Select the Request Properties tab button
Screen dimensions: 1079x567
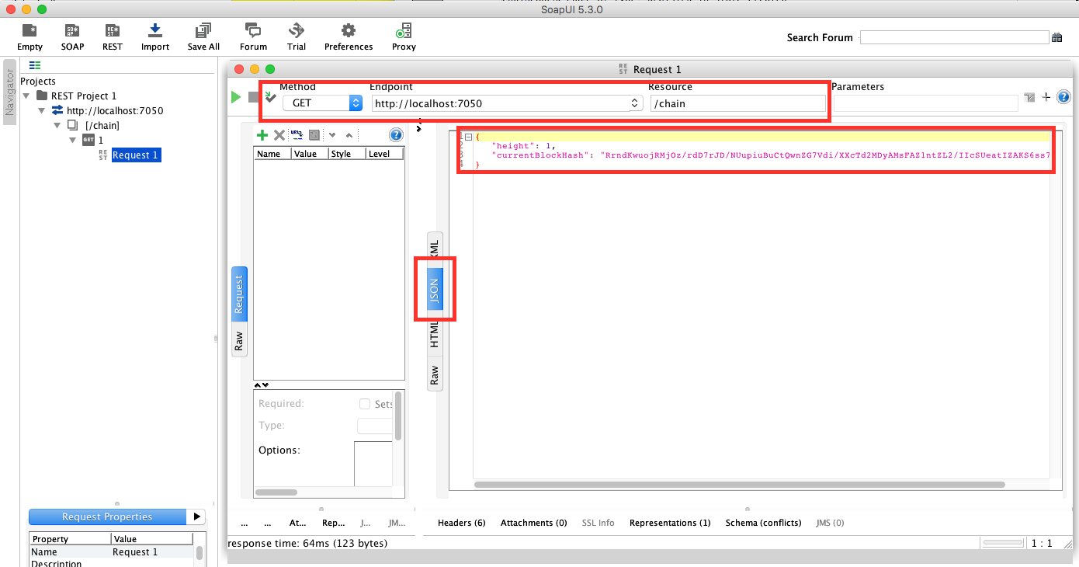[107, 517]
